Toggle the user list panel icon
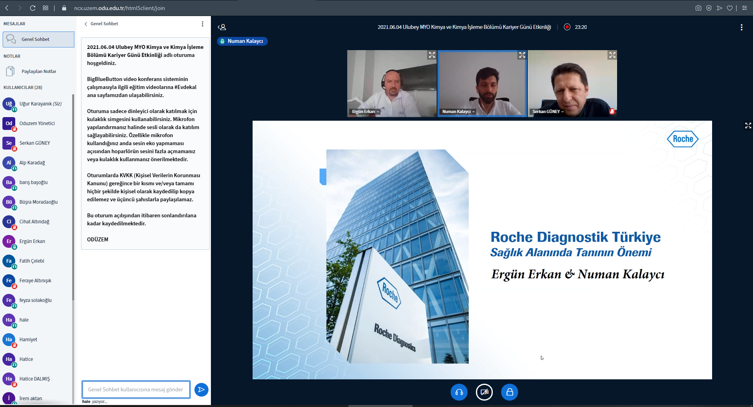Viewport: 753px width, 407px height. tap(222, 27)
